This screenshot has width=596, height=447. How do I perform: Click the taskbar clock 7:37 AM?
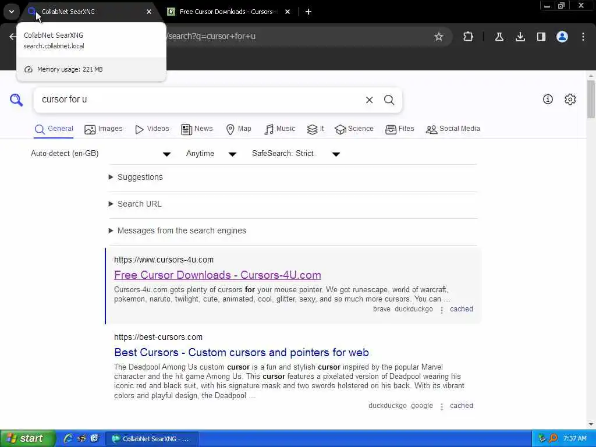point(574,438)
